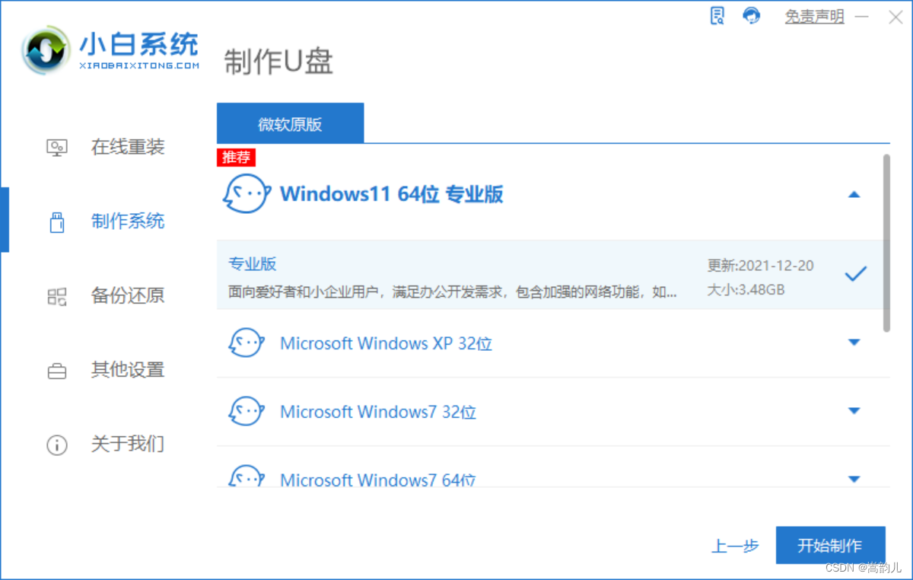Click the 更新:2021-12-20 date text
This screenshot has width=913, height=580.
click(x=760, y=266)
